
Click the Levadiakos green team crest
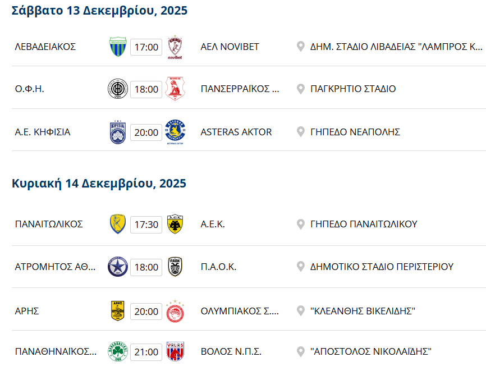tap(118, 47)
